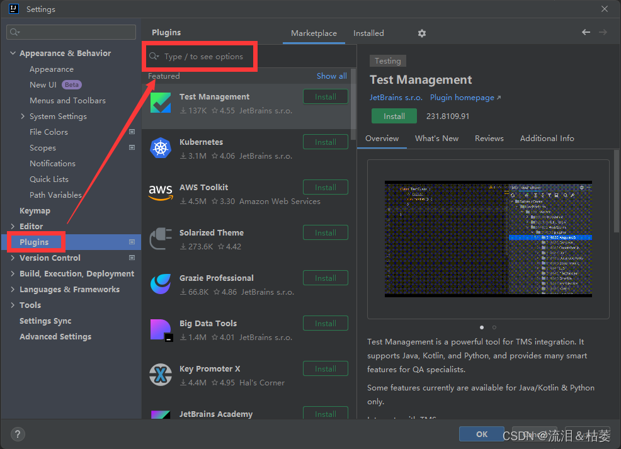Confirm with the OK button
The image size is (621, 449).
[482, 435]
